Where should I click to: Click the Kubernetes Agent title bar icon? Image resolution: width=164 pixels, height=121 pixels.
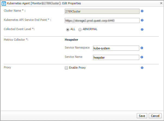click(x=4, y=3)
